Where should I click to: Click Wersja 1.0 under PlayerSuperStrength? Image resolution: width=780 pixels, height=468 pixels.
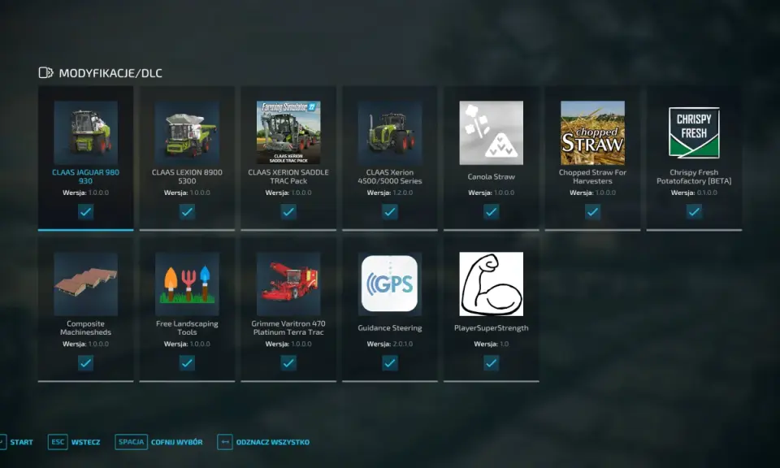tap(492, 344)
